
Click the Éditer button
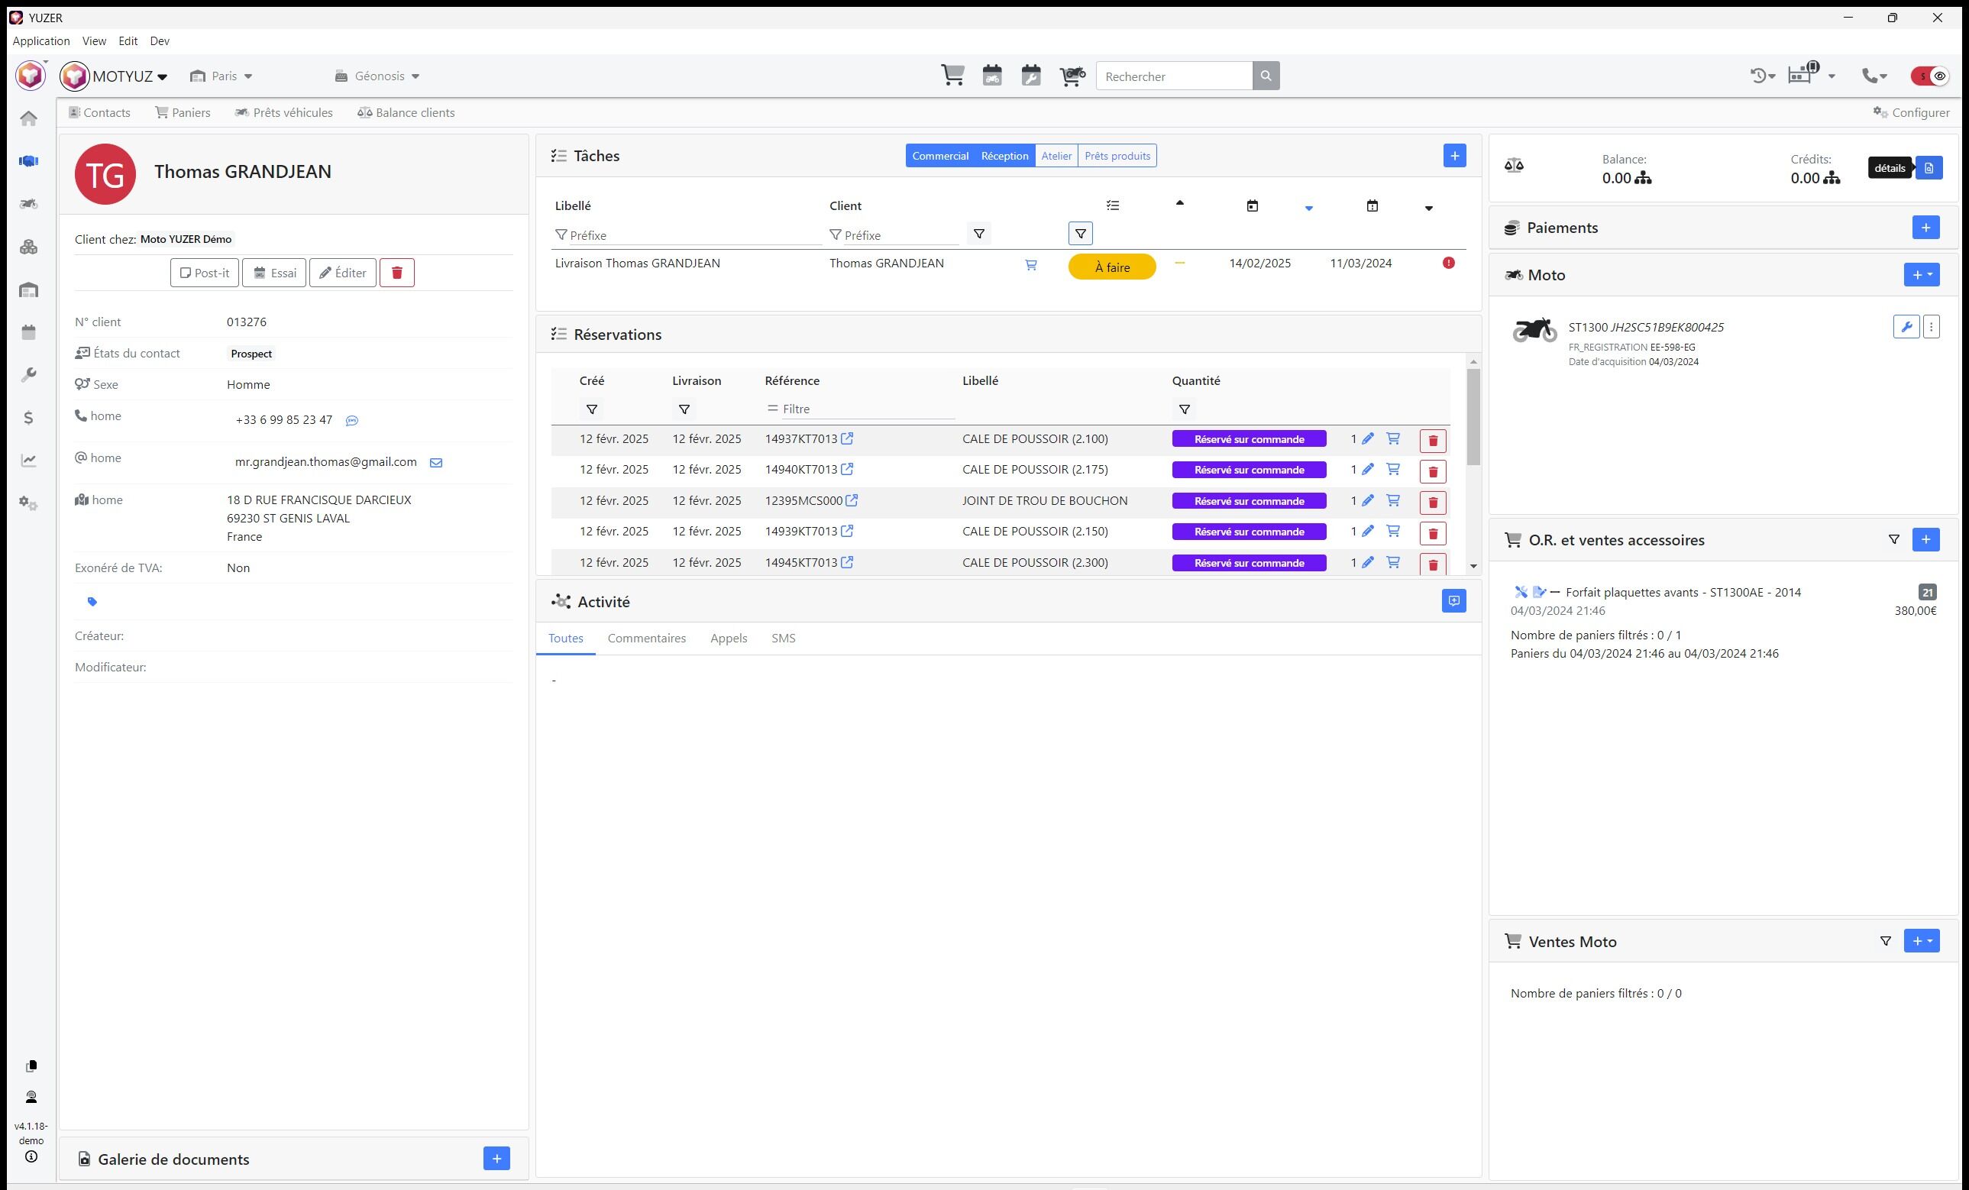[343, 273]
